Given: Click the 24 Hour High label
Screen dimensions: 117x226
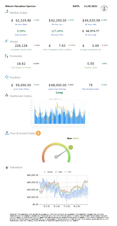Looking at the screenshot, I should 90,24.
